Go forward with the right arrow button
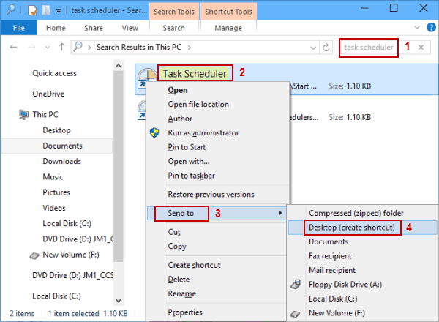Viewport: 439px width, 322px height. pos(32,47)
